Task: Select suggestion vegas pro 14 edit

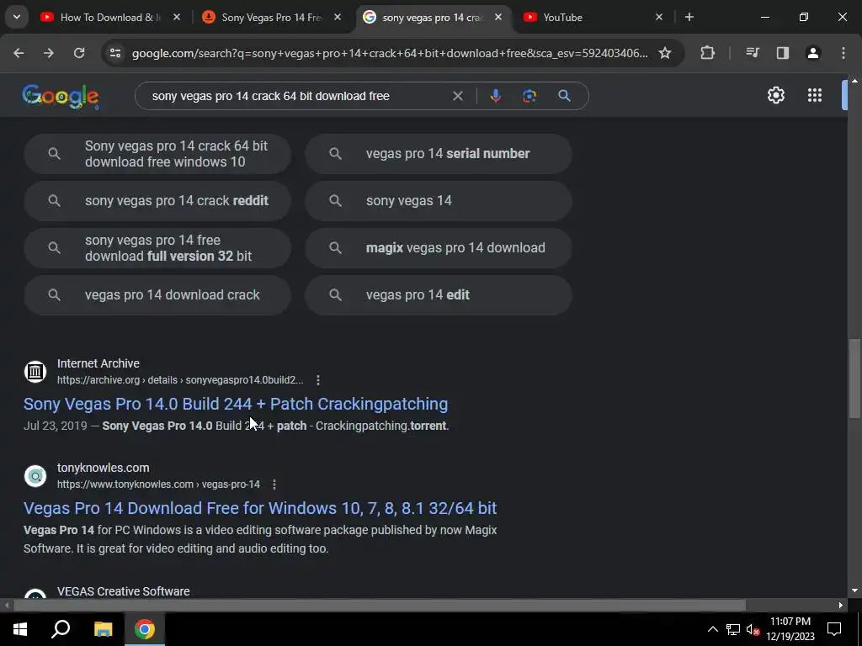Action: [x=439, y=295]
